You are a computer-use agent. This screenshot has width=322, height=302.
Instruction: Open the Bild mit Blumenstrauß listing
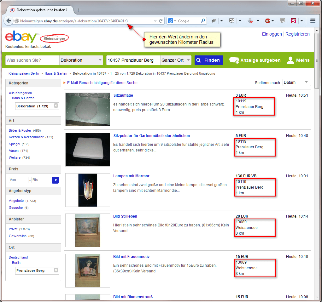click(x=133, y=297)
